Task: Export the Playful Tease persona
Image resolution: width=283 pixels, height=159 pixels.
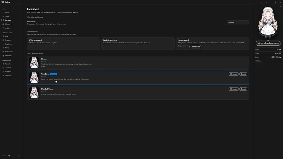Action: (x=243, y=89)
